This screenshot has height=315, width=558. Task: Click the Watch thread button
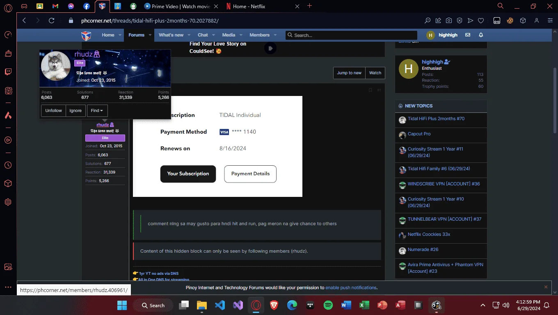tap(375, 73)
